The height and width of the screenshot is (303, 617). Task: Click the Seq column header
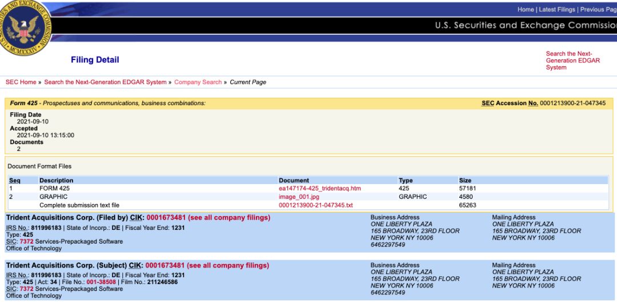14,181
